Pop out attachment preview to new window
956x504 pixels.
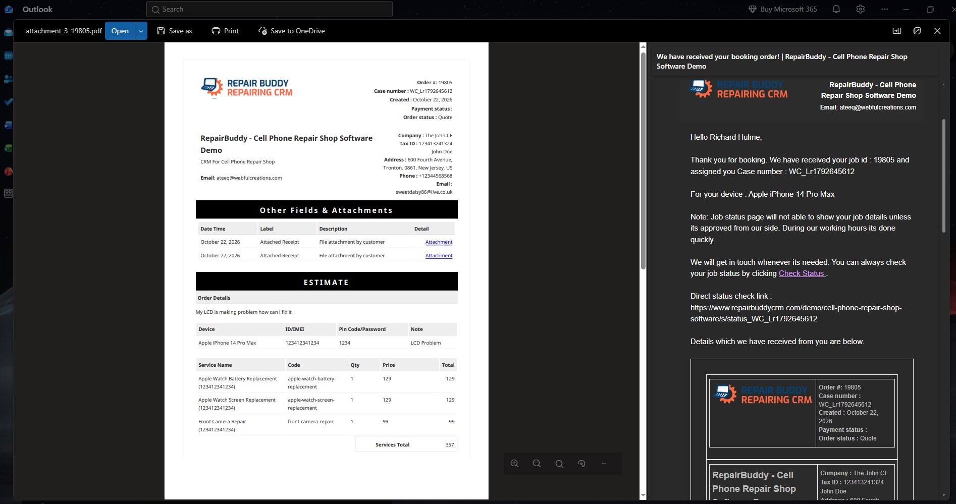click(917, 31)
